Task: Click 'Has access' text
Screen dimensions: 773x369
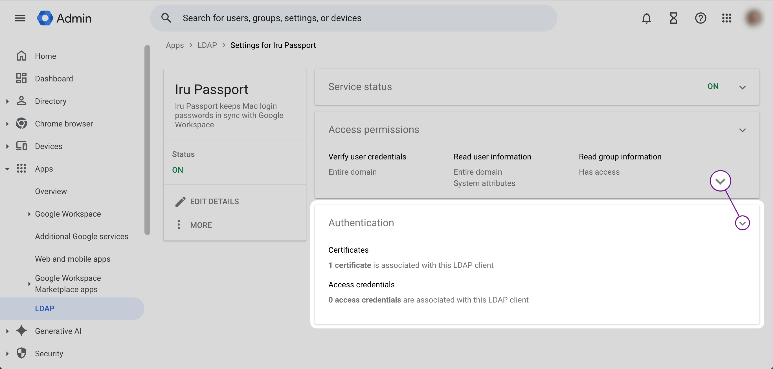Action: pyautogui.click(x=599, y=172)
